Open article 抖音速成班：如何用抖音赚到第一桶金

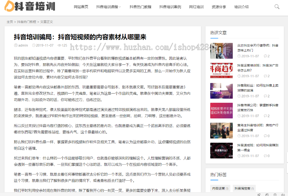[258, 148]
